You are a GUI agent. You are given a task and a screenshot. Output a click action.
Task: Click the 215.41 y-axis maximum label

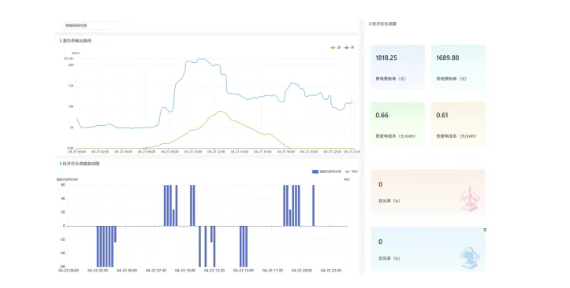pyautogui.click(x=69, y=59)
